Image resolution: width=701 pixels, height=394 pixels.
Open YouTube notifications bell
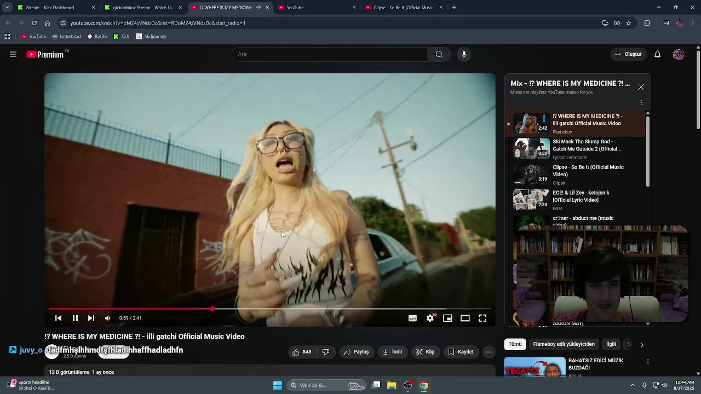657,54
